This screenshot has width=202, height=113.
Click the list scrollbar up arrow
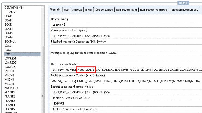pyautogui.click(x=42, y=8)
